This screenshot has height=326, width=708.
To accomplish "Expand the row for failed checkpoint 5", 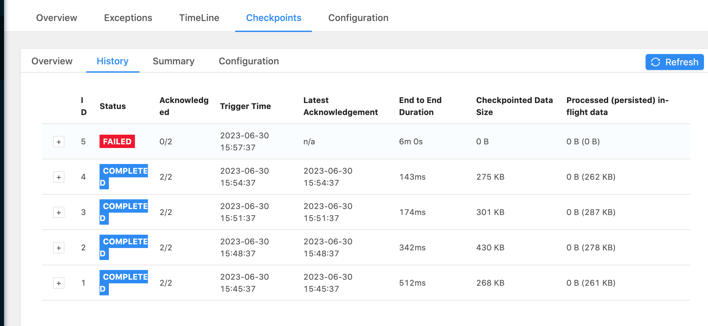I will coord(59,142).
